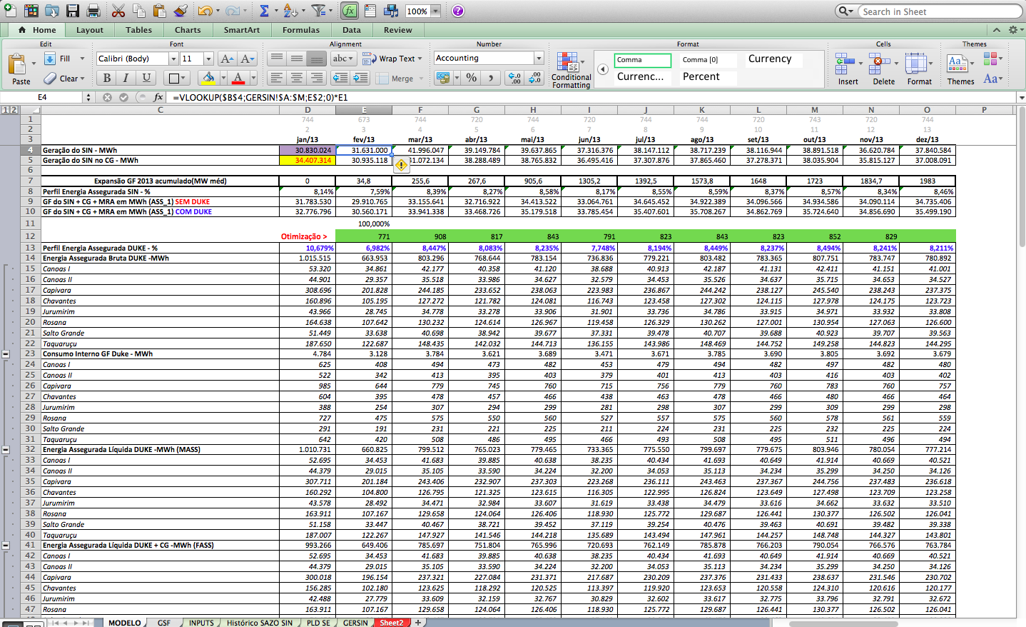Apply red font color to text
Screen dimensions: 1026x627
238,78
